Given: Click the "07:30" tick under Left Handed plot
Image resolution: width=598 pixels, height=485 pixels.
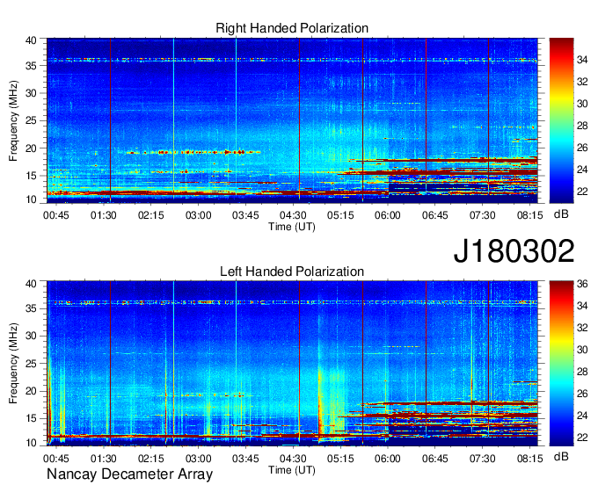Looking at the screenshot, I should [x=483, y=458].
